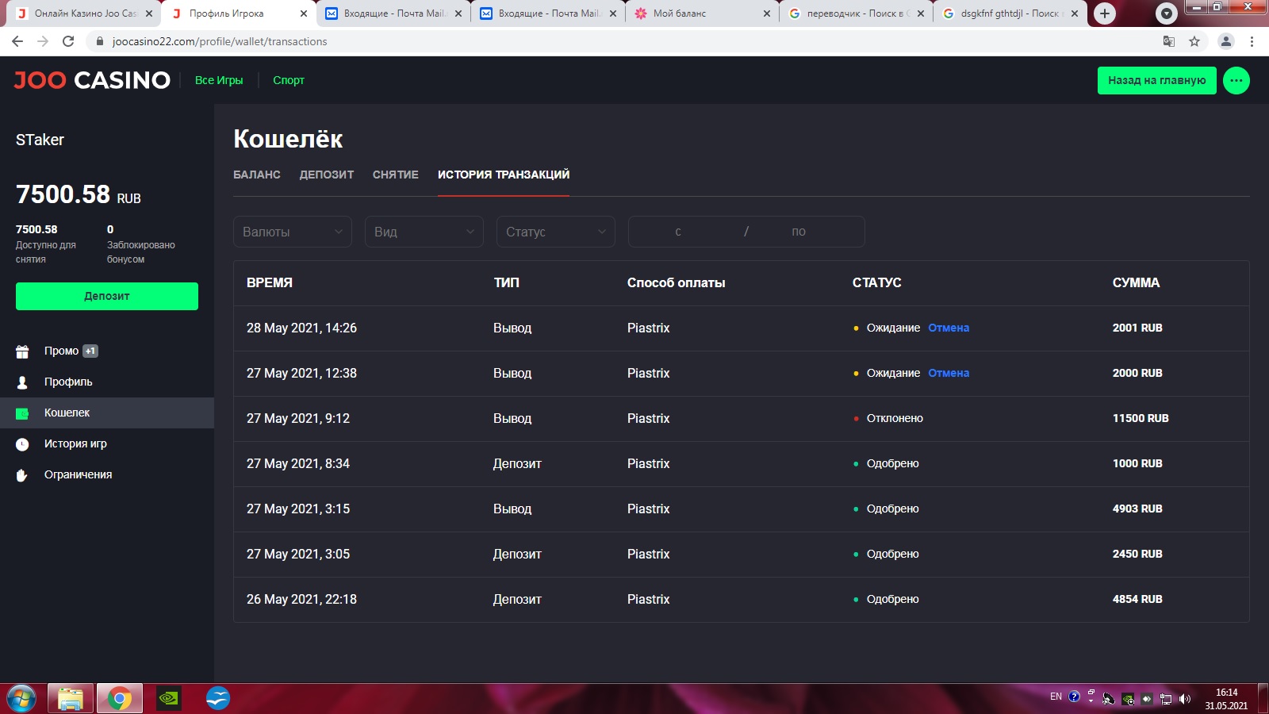Click the Restrictions hand icon
Screen dimensions: 1269x714
[x=22, y=475]
